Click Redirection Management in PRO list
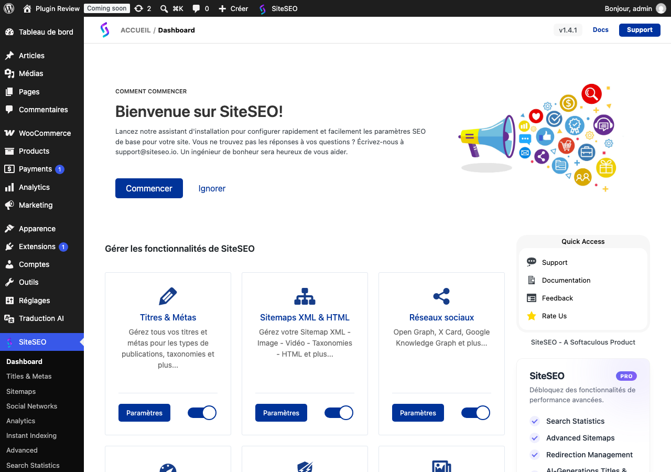Viewport: 671px width, 472px height. [589, 455]
